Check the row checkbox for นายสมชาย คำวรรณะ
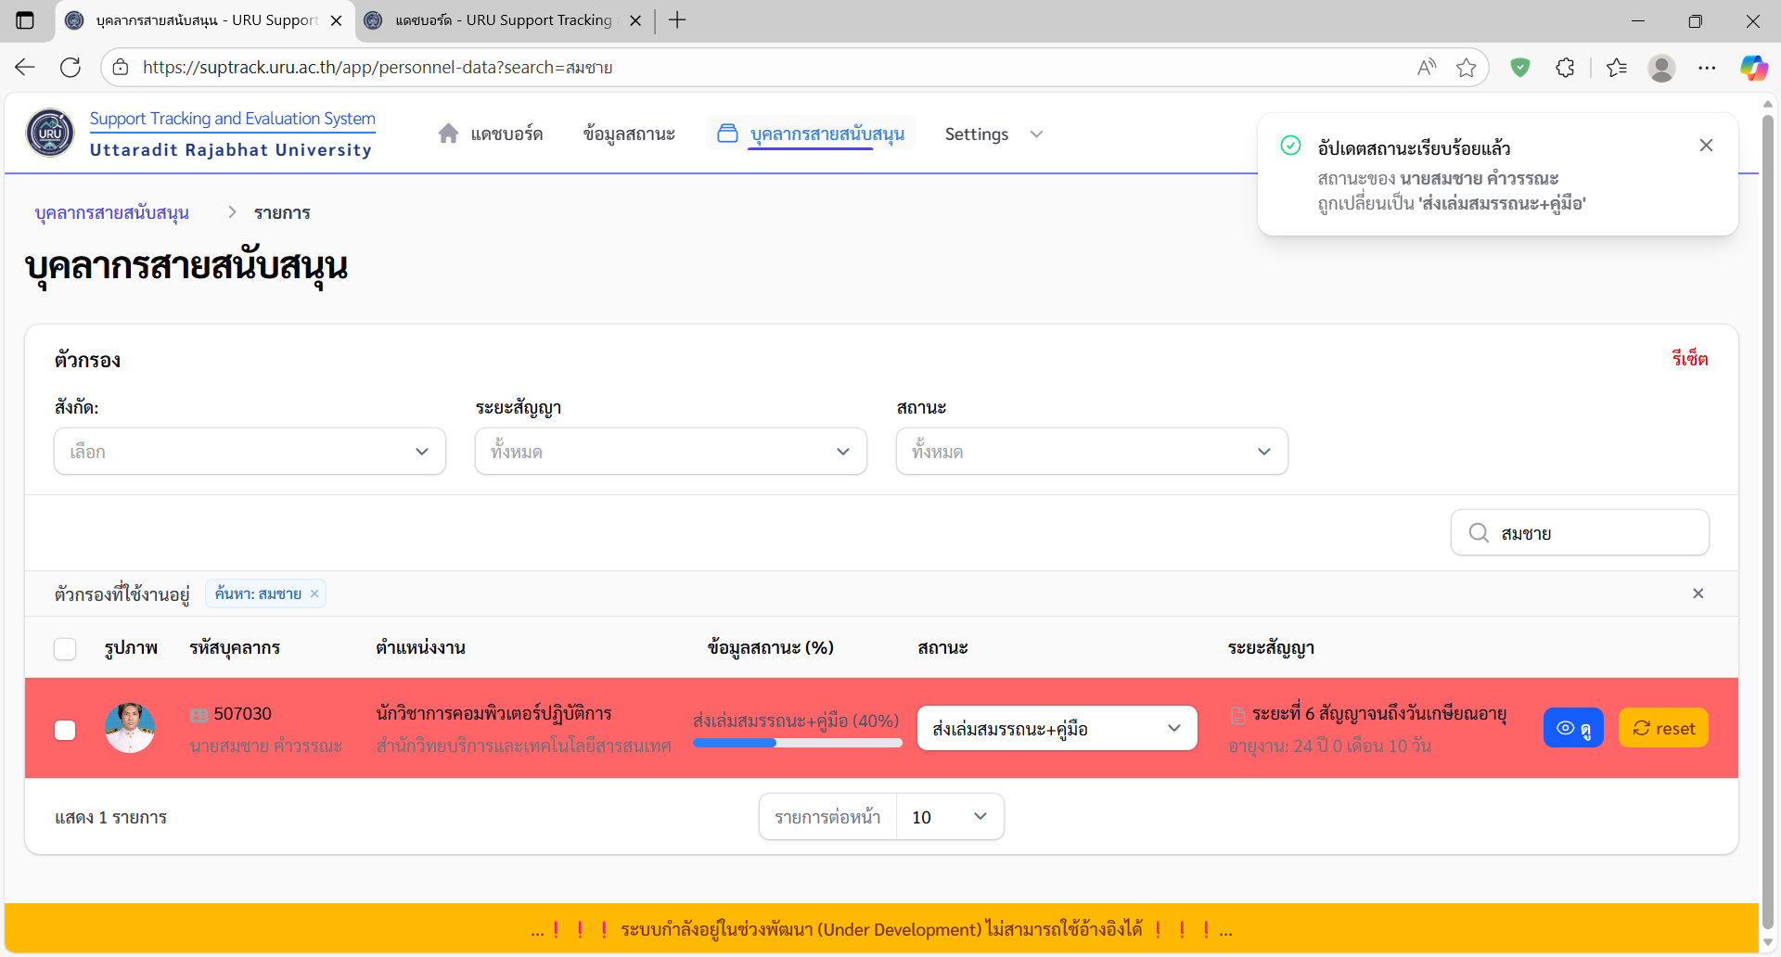Viewport: 1781px width, 957px height. tap(65, 730)
